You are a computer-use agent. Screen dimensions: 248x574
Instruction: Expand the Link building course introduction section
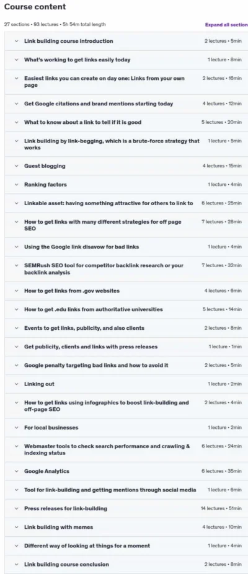click(126, 41)
